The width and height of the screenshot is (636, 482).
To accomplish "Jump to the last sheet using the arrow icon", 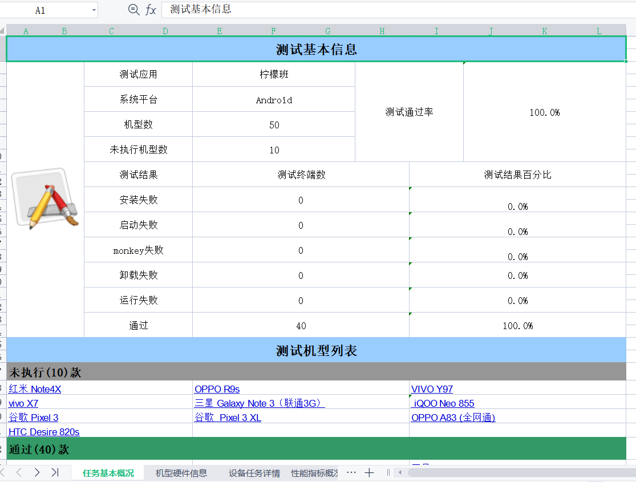I will [55, 472].
